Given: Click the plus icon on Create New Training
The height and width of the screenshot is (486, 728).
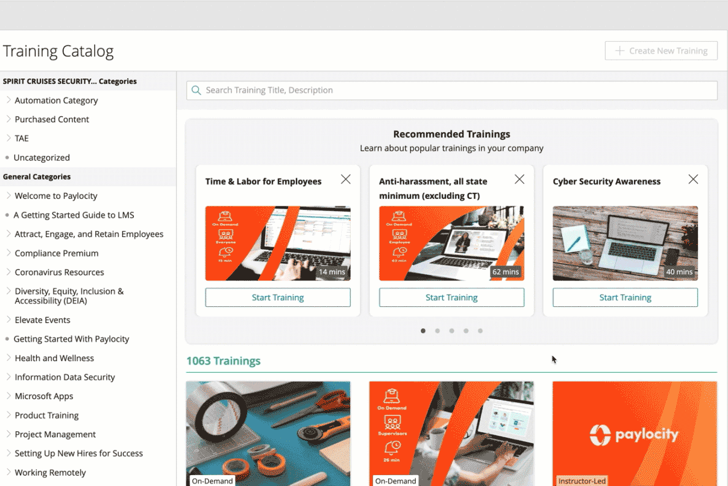Looking at the screenshot, I should point(619,51).
